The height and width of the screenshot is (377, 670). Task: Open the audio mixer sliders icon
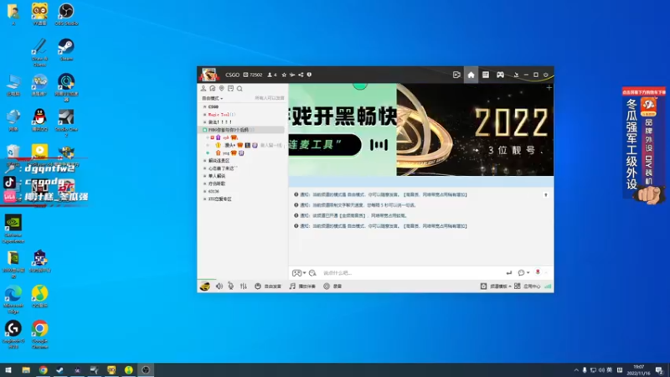click(244, 287)
